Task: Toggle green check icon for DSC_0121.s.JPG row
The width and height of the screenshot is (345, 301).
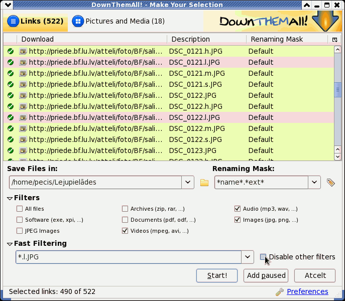Action: (11, 84)
